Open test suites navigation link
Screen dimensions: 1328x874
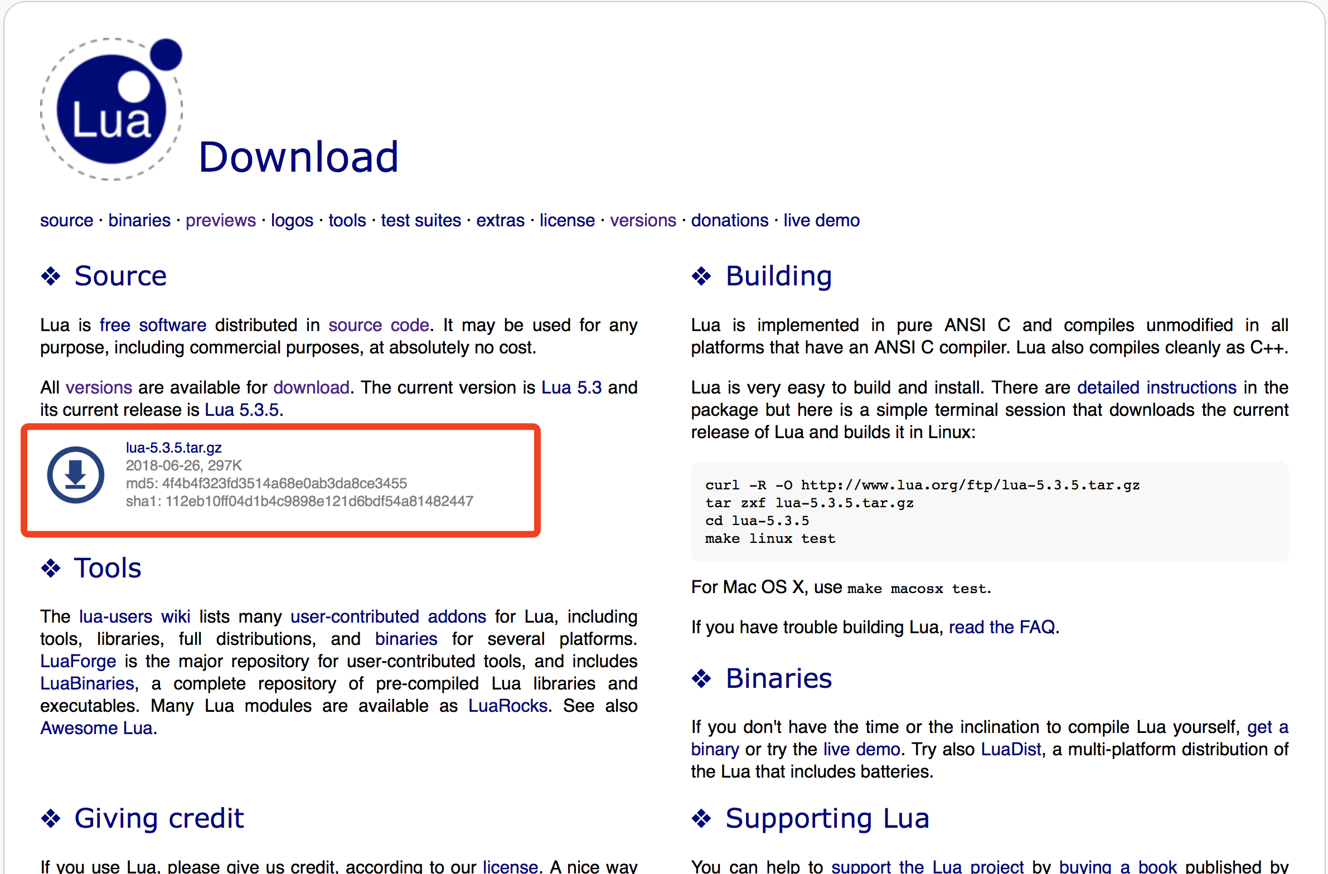pyautogui.click(x=421, y=220)
